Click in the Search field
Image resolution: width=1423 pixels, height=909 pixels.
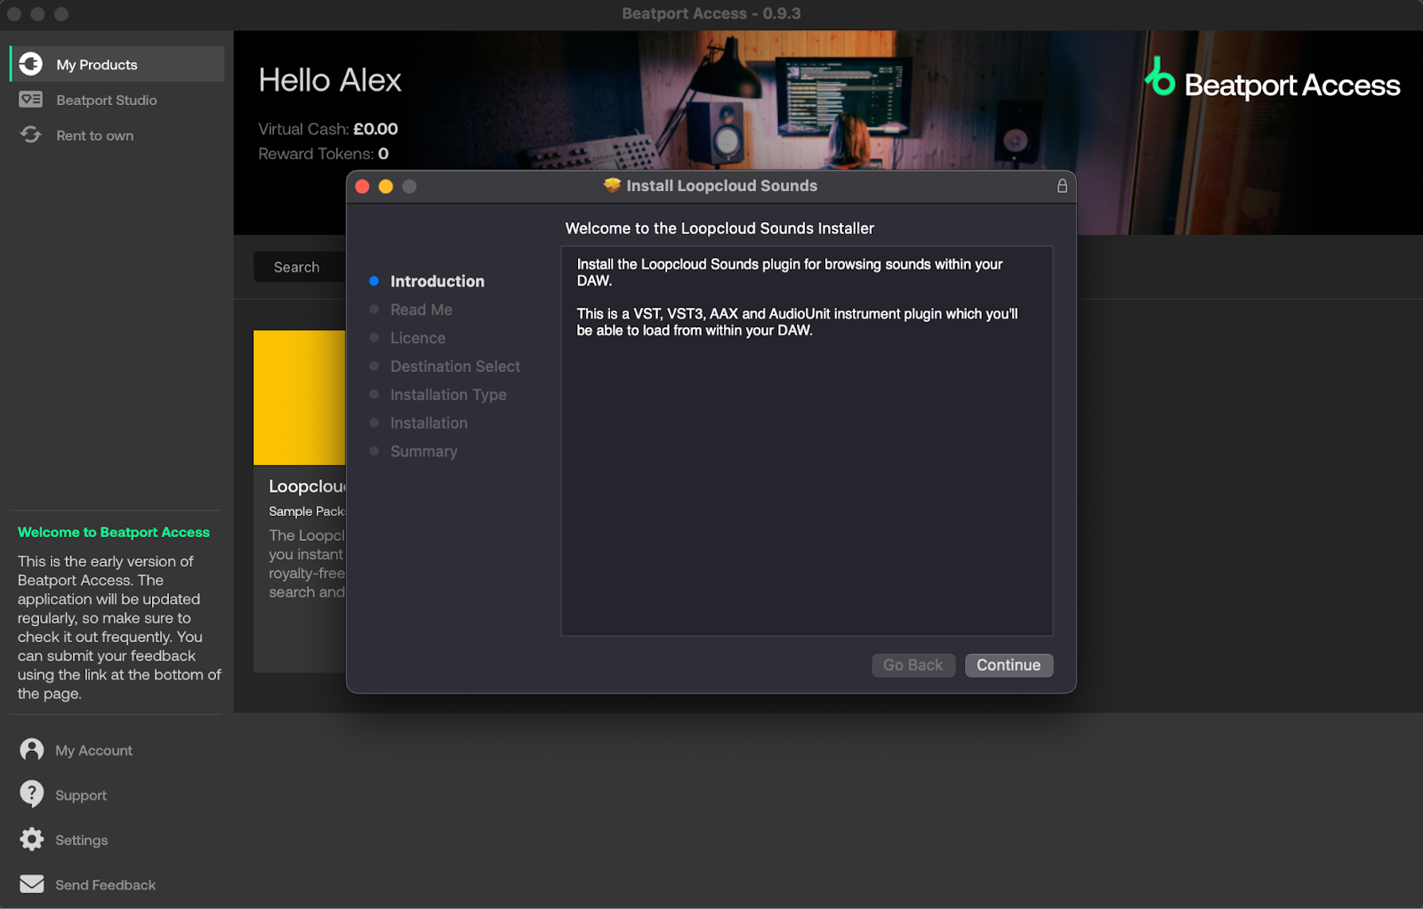[x=299, y=267]
